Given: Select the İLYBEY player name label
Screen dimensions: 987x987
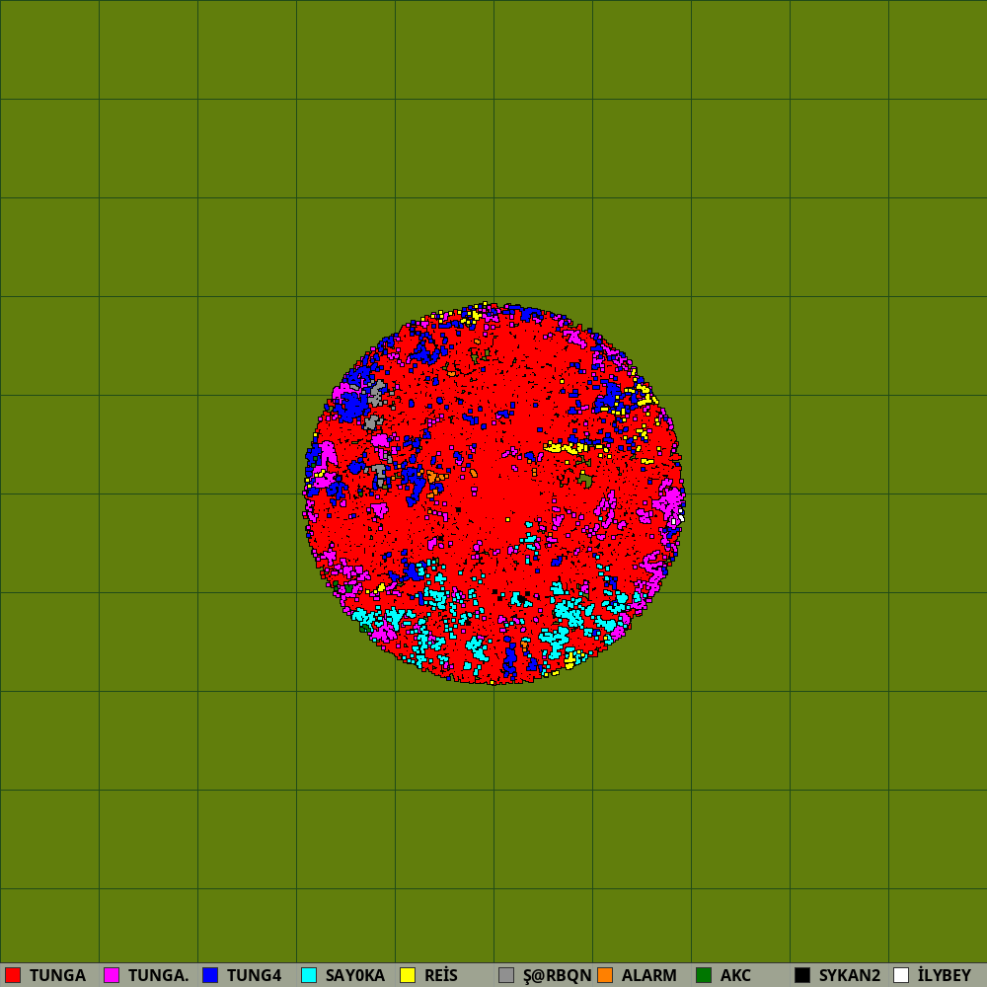Looking at the screenshot, I should pyautogui.click(x=945, y=975).
